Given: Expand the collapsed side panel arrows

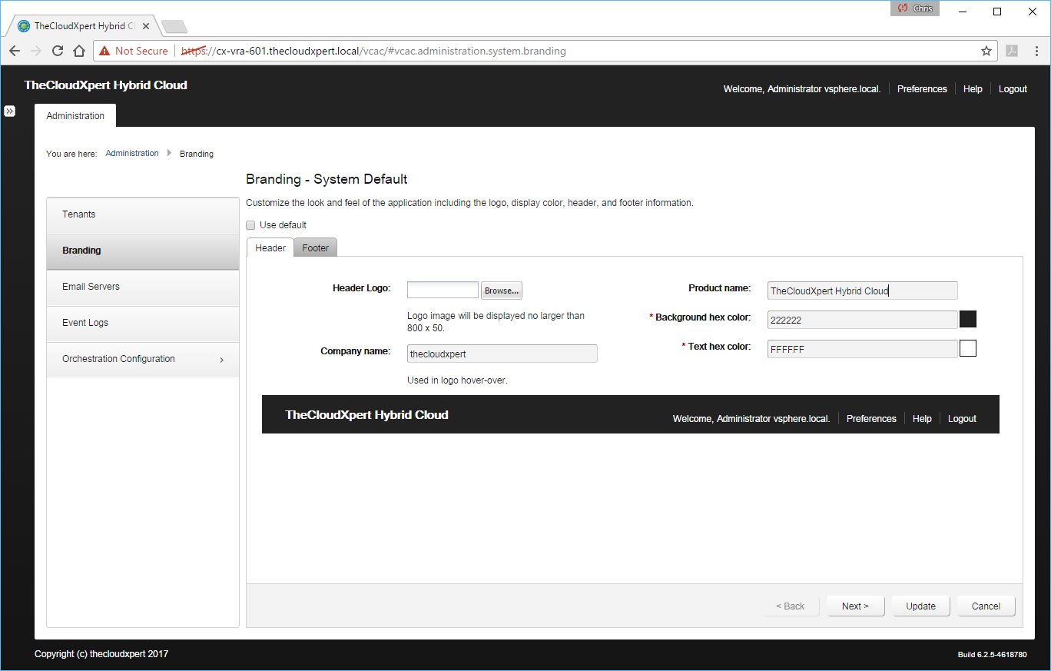Looking at the screenshot, I should [x=9, y=111].
